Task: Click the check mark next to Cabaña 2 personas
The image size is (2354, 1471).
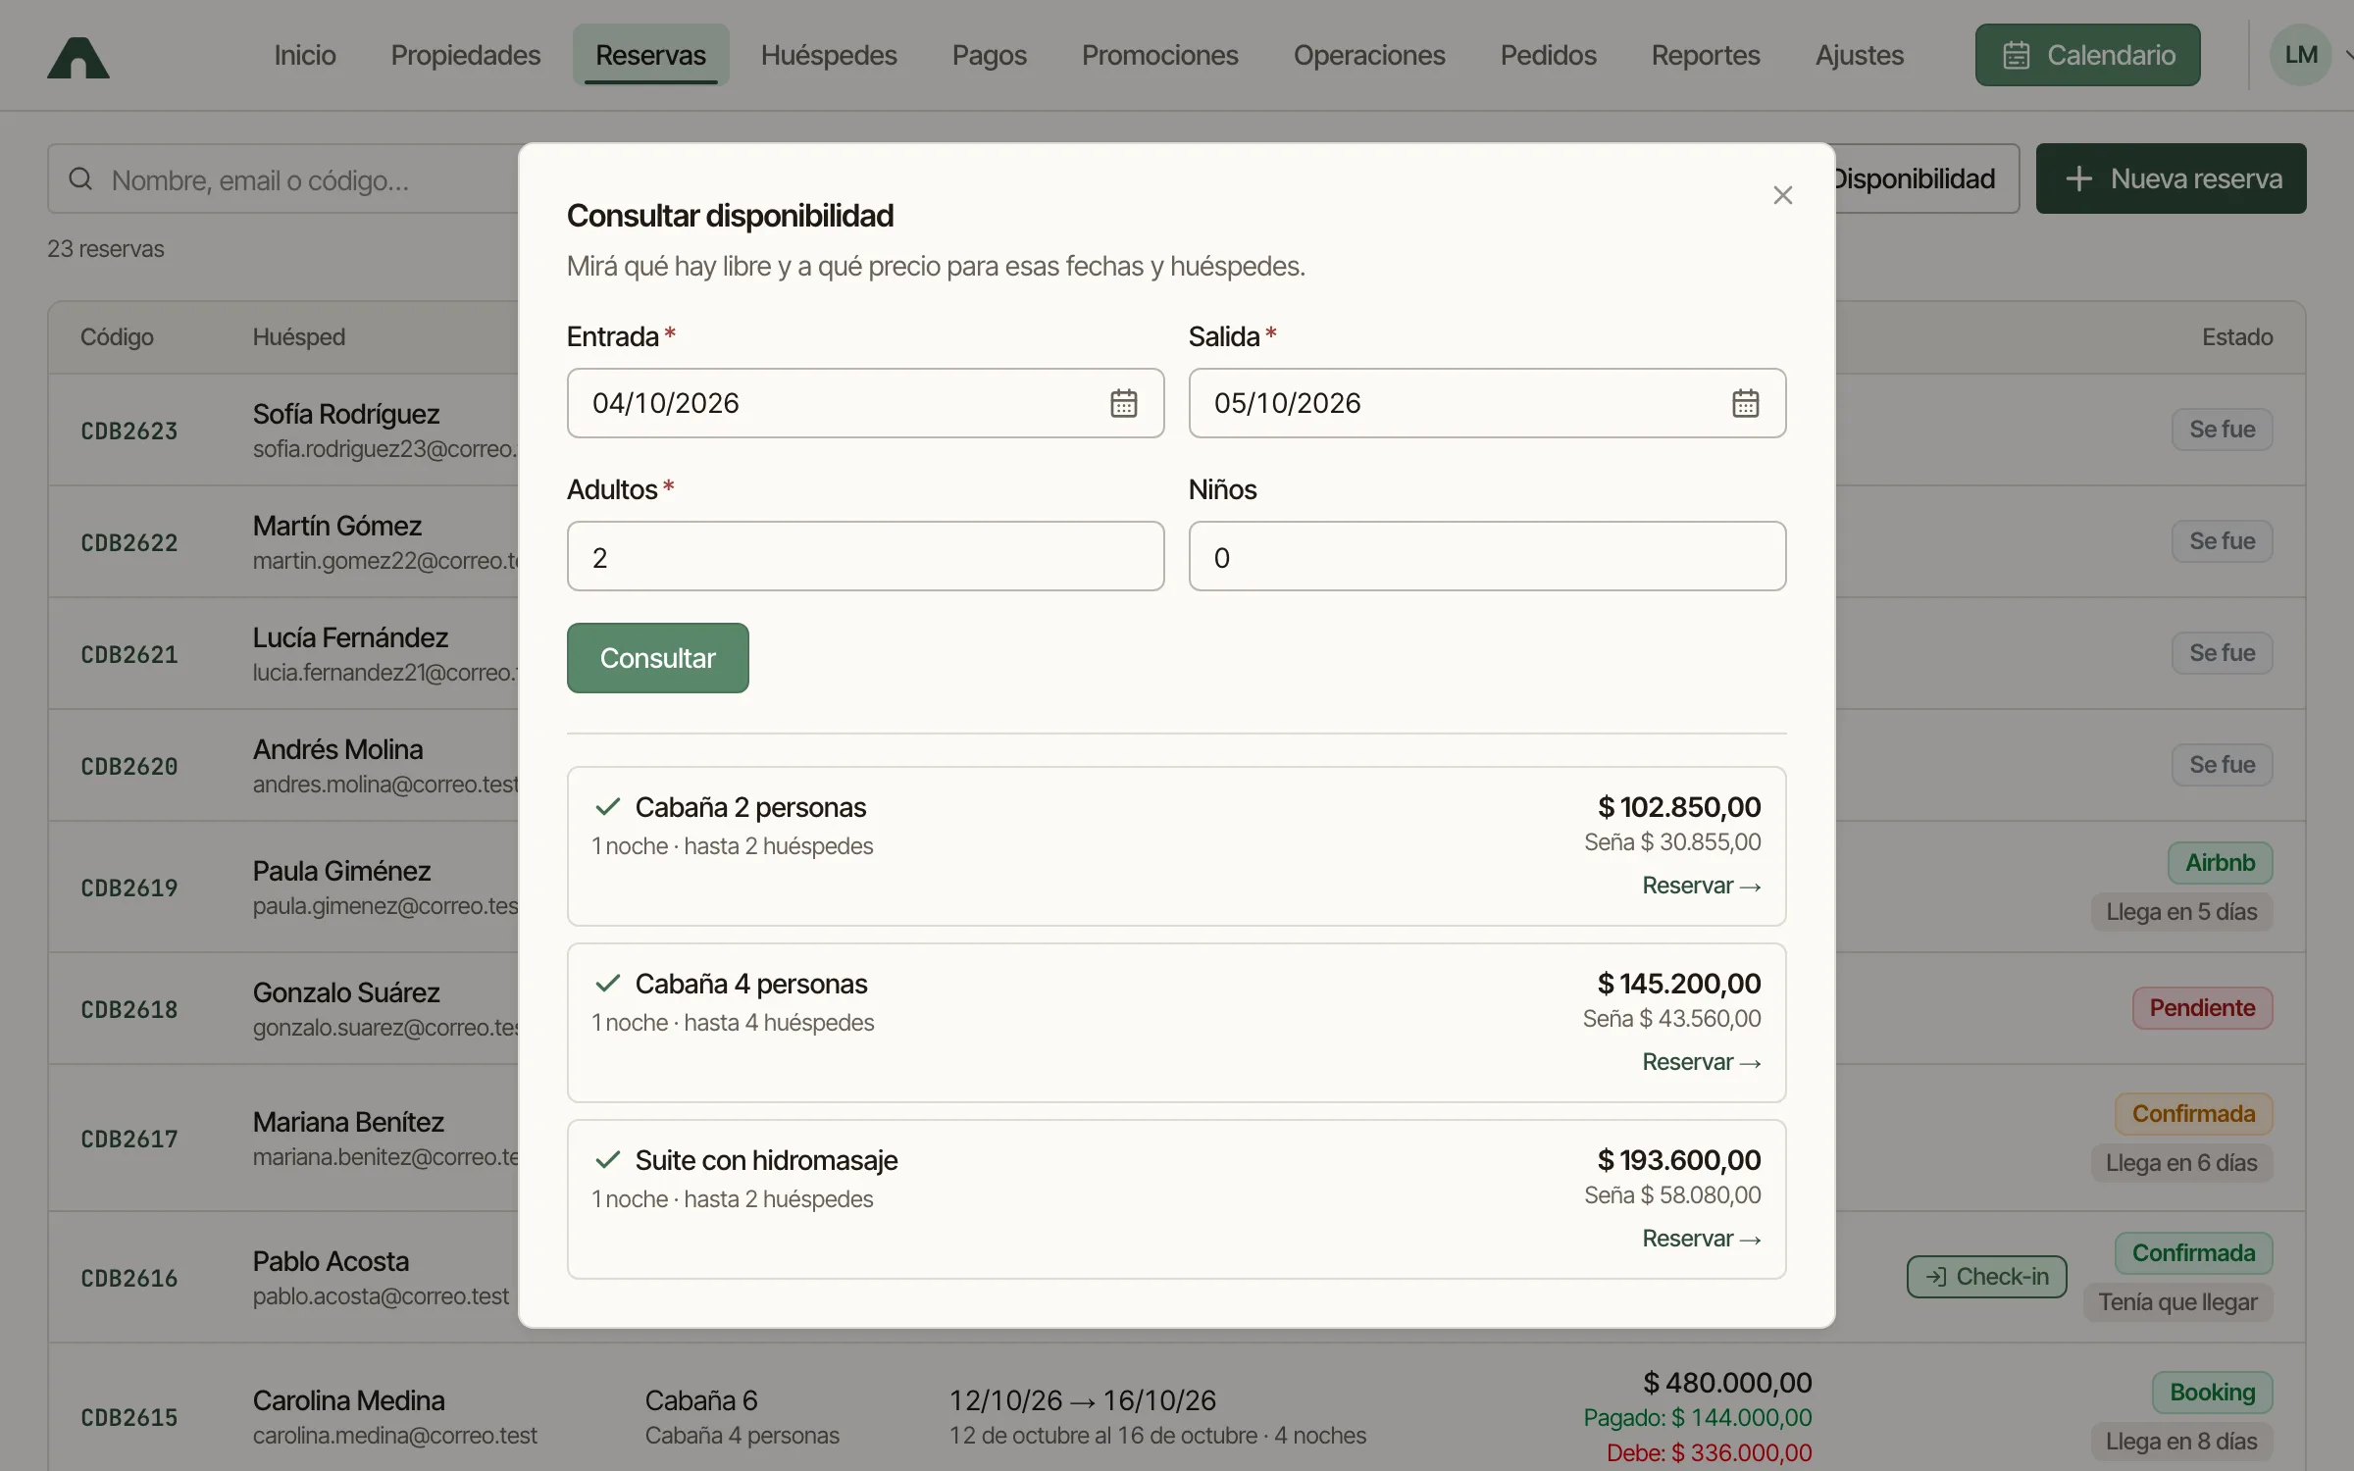Action: (608, 807)
